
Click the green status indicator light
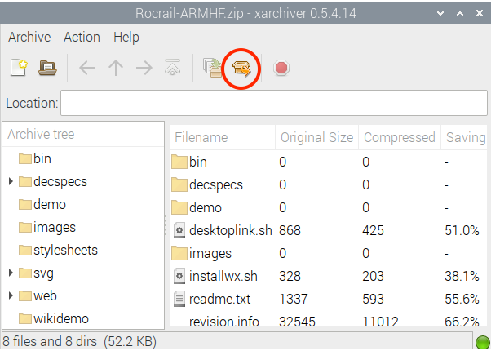click(x=482, y=340)
